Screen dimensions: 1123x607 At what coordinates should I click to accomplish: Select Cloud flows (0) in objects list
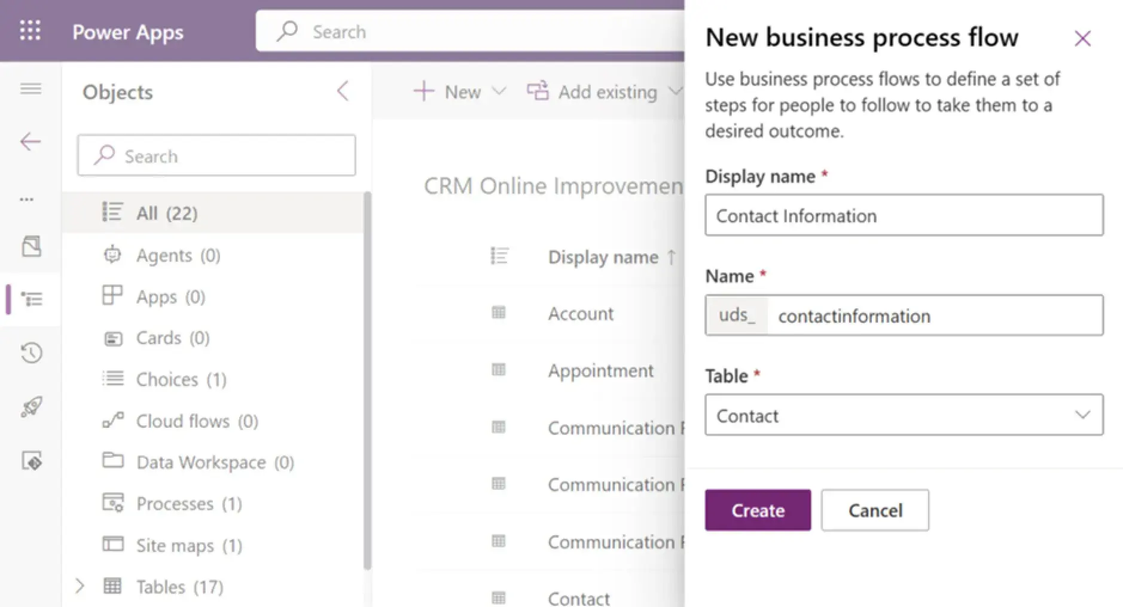point(213,421)
